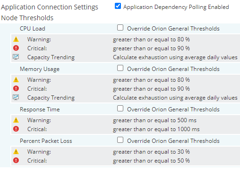This screenshot has height=172, width=240.
Task: Click the CPU Load Capacity Trending chart icon
Action: tap(16, 57)
